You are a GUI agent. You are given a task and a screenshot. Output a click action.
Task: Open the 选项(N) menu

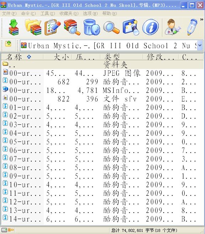(90, 14)
